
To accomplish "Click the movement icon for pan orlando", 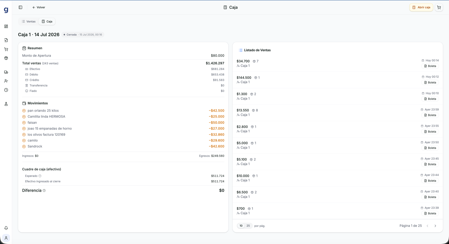I will tap(24, 111).
